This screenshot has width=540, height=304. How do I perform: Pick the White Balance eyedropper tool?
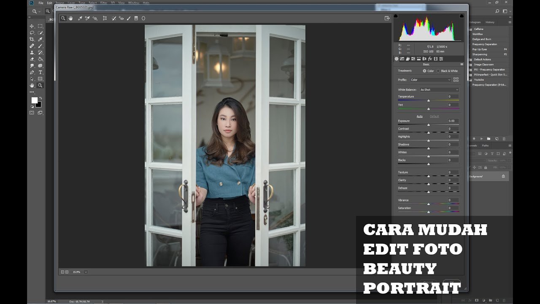click(x=80, y=18)
